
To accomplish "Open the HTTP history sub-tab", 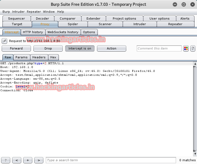I will point(33,32).
